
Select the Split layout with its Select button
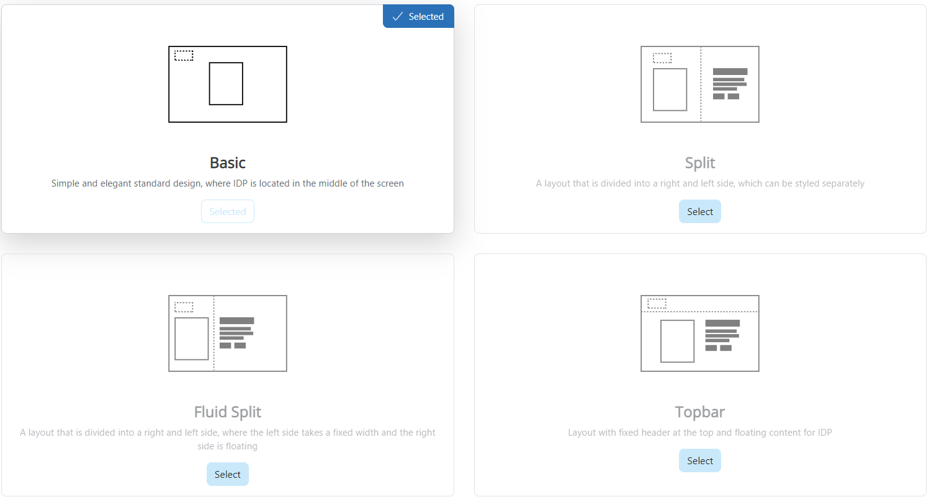point(700,211)
